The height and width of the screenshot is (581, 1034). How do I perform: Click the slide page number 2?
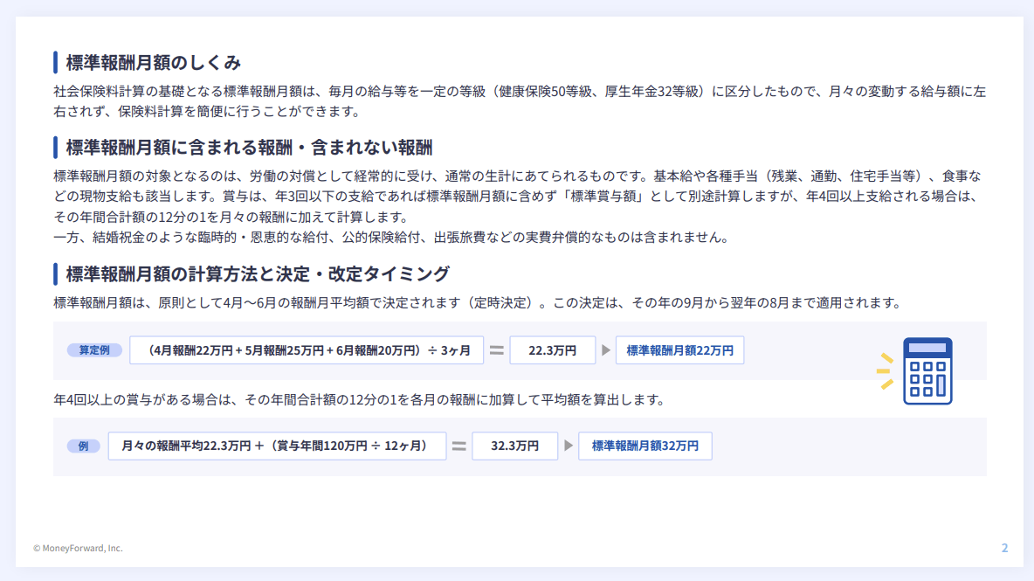[1004, 548]
